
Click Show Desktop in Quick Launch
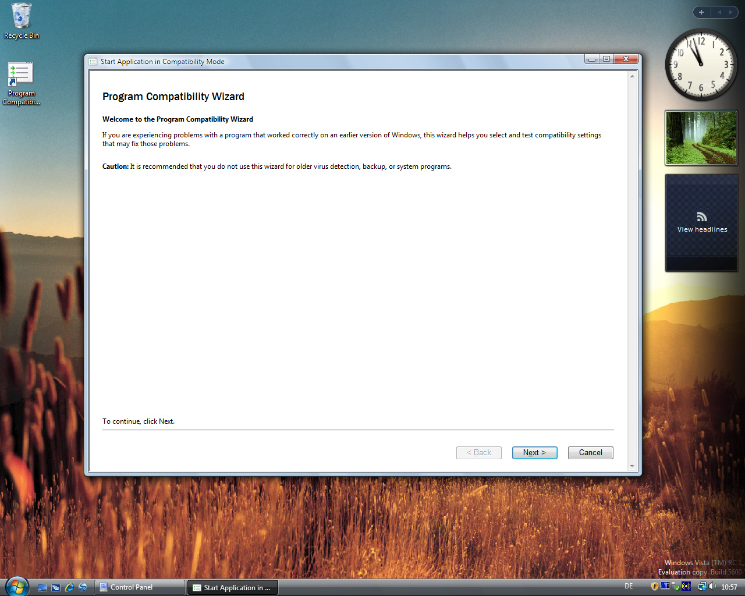(42, 587)
